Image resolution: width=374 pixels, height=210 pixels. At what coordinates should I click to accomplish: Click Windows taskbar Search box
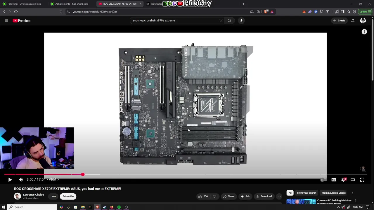coord(32,207)
